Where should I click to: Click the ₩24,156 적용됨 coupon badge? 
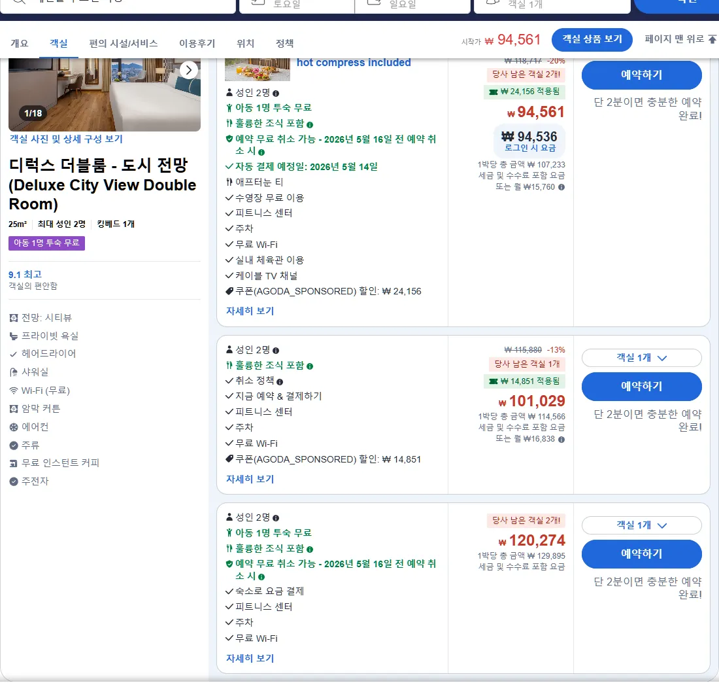point(525,92)
